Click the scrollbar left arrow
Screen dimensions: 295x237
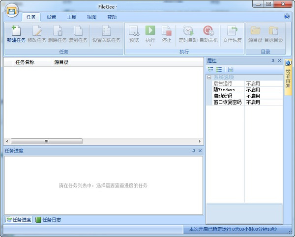(7, 141)
